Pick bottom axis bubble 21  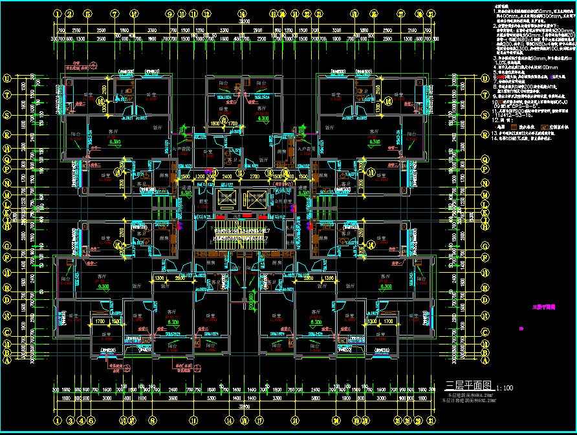(295, 420)
